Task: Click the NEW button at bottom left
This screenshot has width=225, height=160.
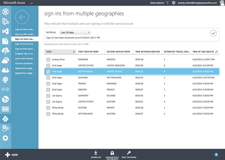Action: pyautogui.click(x=12, y=155)
